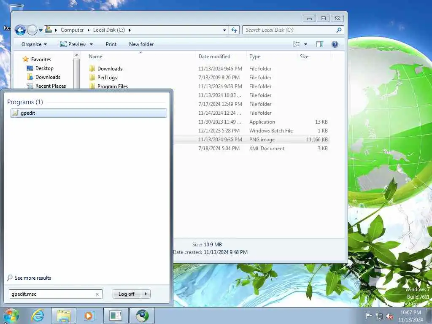Click the taskbar app with window panel icon
The width and height of the screenshot is (432, 324).
coord(116,316)
